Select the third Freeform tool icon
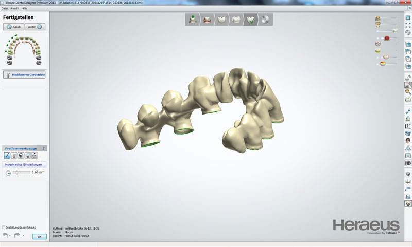The height and width of the screenshot is (247, 412). coord(21,155)
